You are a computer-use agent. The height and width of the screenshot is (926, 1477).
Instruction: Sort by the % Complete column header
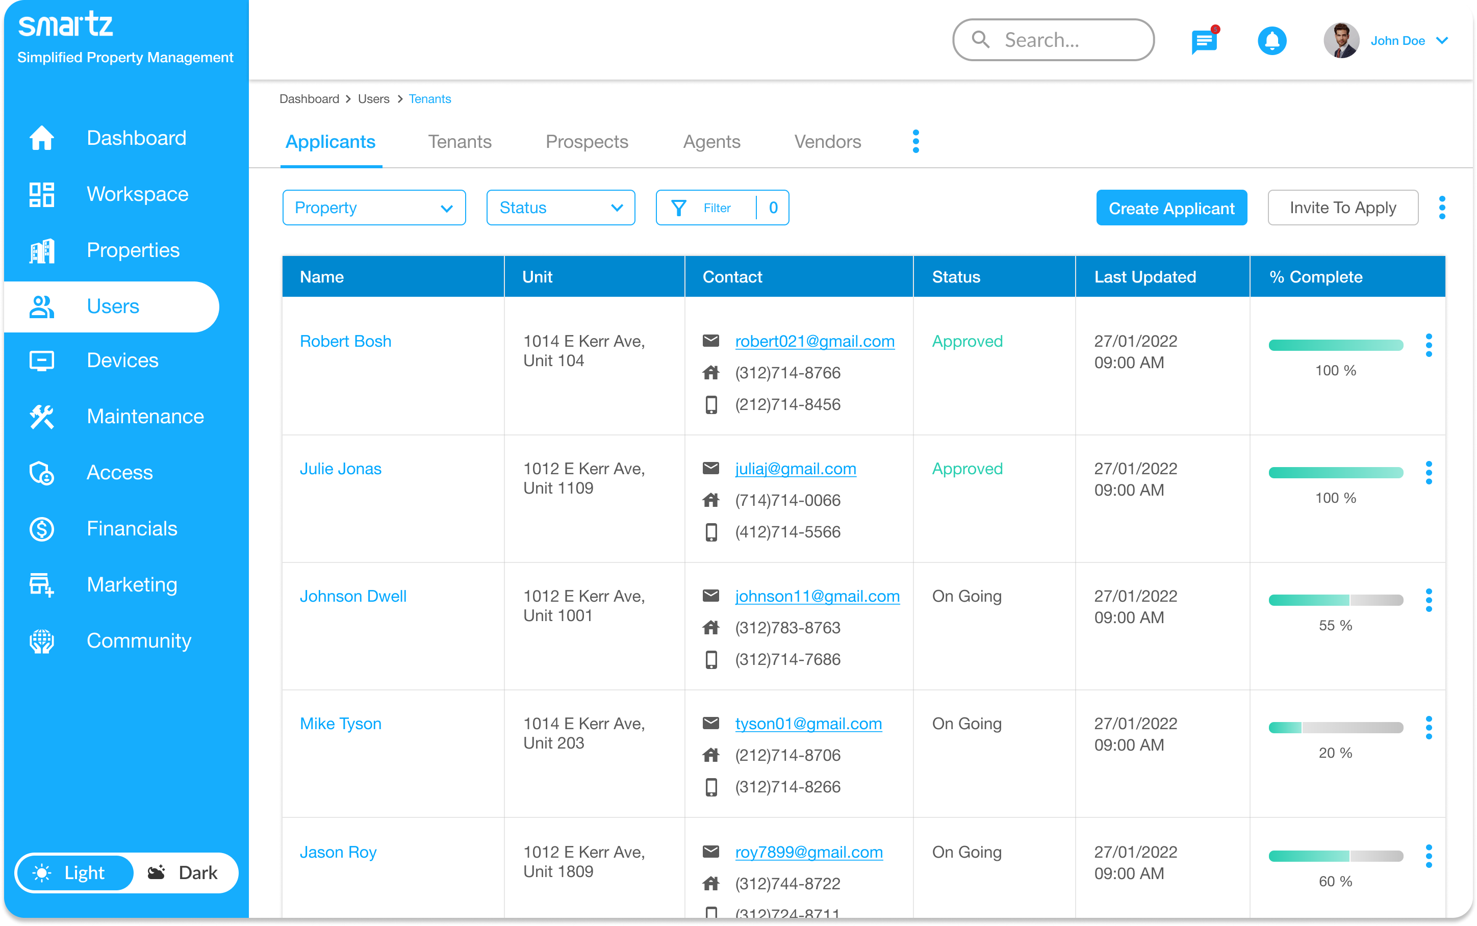pyautogui.click(x=1347, y=277)
